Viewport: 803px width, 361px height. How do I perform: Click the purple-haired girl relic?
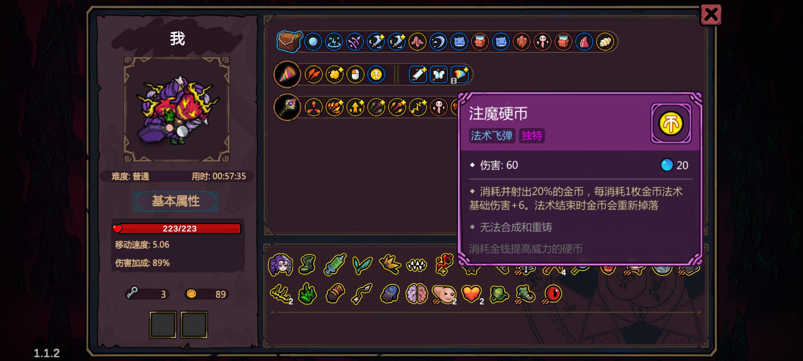(x=280, y=265)
